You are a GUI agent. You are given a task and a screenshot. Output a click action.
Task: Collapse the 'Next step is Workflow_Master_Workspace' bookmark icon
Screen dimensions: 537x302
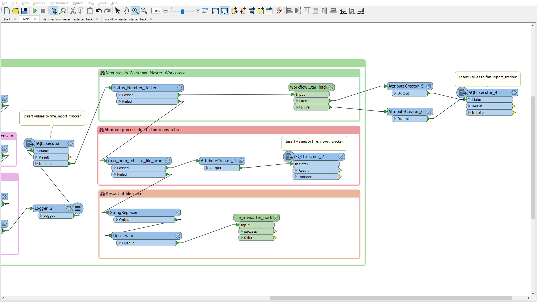[103, 73]
